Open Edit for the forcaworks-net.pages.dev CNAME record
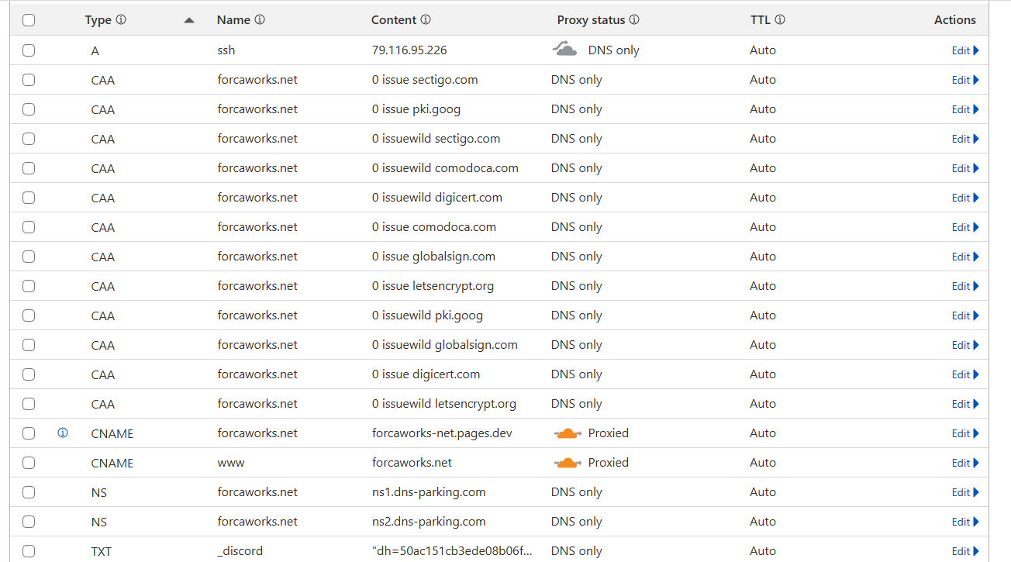Screen dimensions: 1011x562 [x=965, y=433]
